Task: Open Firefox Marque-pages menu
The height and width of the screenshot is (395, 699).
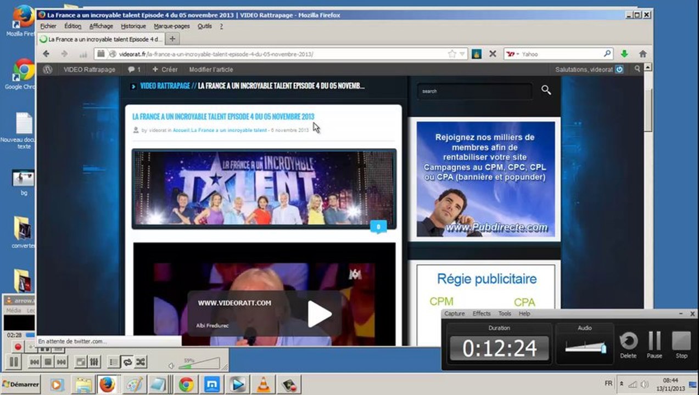Action: point(171,26)
